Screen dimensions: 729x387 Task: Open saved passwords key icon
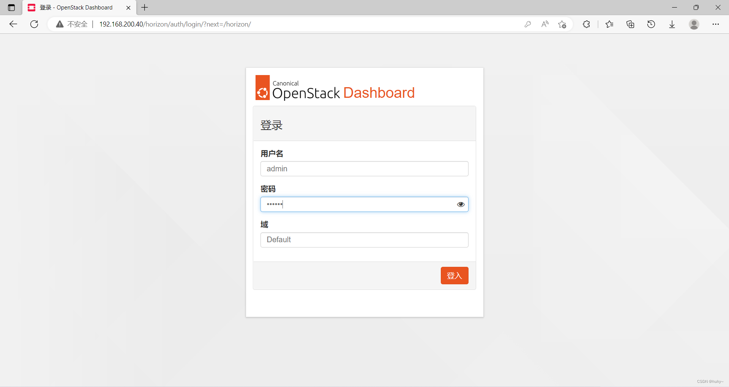[528, 24]
